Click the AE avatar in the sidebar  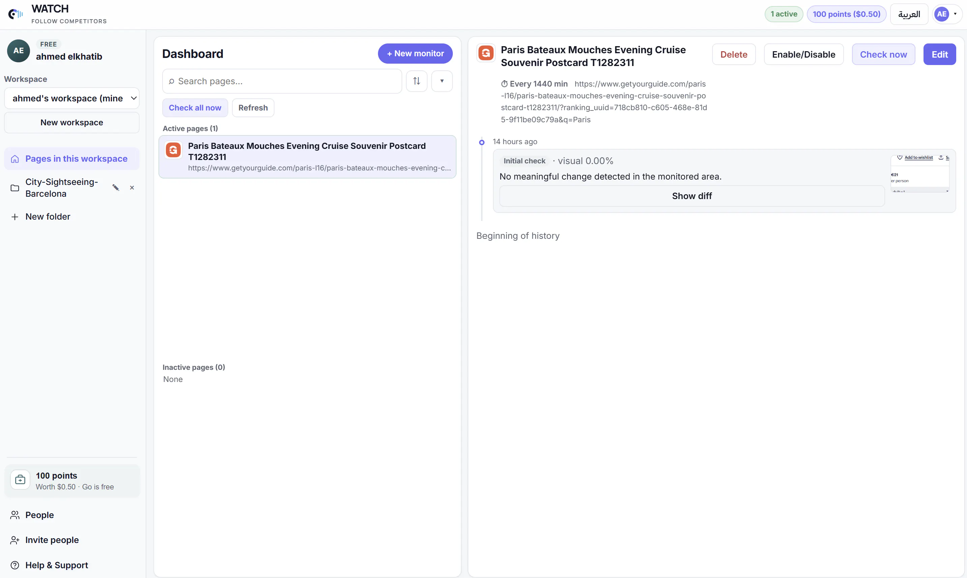18,51
